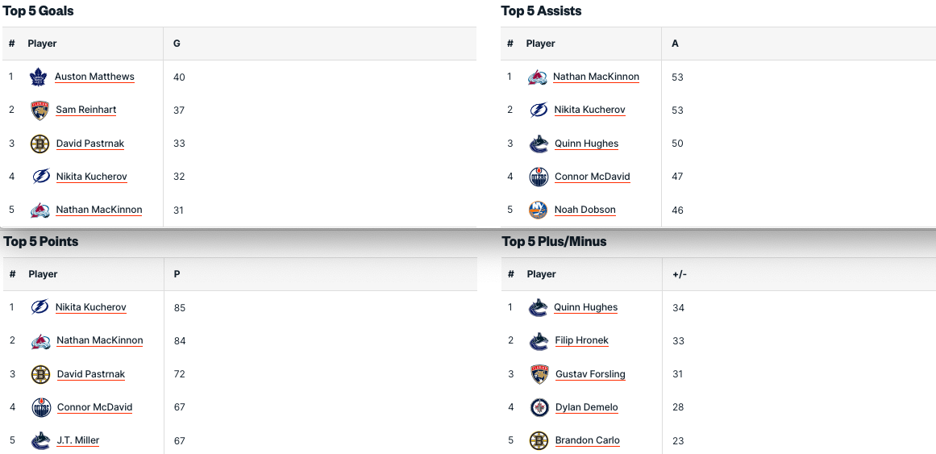Click the Oilers logo in the Top 5 Assists table

click(538, 177)
